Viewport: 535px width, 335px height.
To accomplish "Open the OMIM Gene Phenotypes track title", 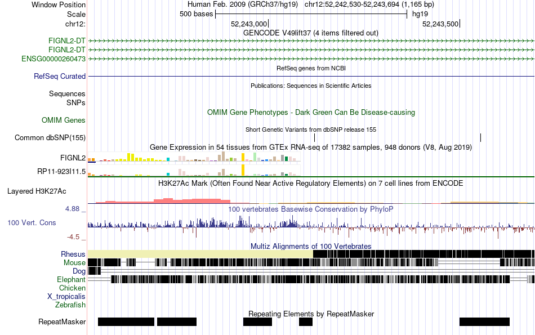I will coord(311,112).
